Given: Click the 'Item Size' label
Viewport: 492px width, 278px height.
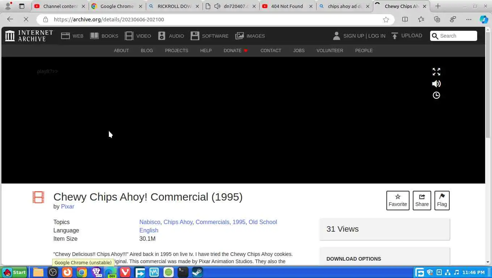Looking at the screenshot, I should [65, 239].
